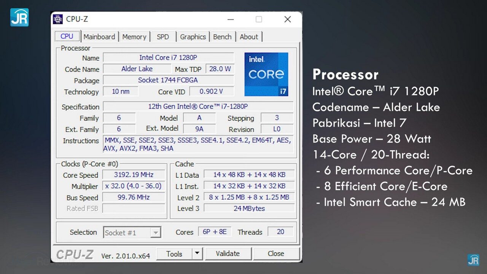This screenshot has width=487, height=274.
Task: Switch to the Mainboard tab
Action: (99, 37)
